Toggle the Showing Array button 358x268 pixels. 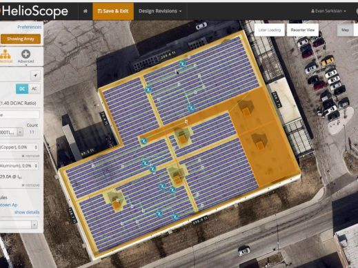coord(21,39)
